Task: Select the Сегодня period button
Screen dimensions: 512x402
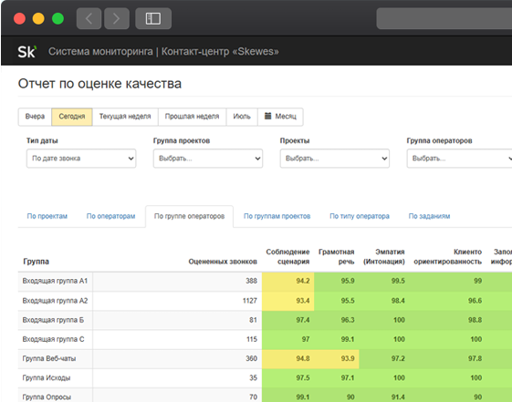Action: coord(72,117)
